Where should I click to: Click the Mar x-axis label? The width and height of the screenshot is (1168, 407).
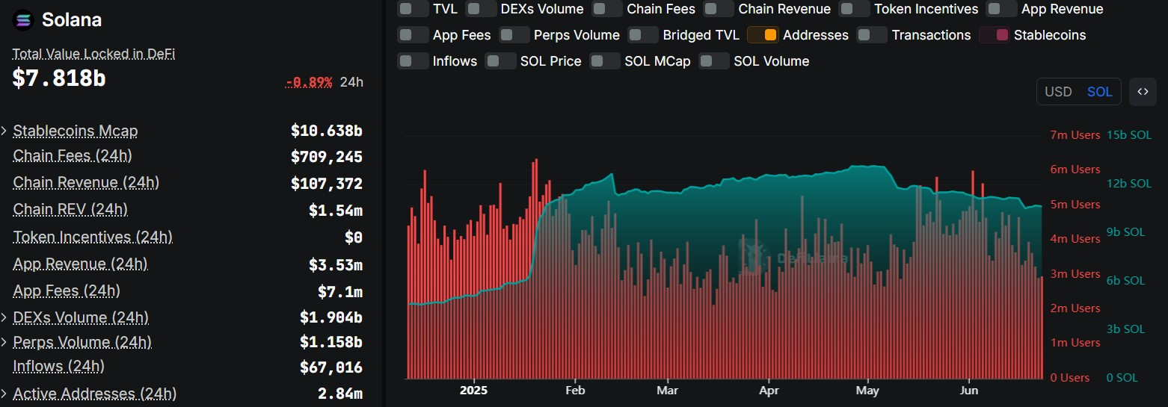pos(667,391)
